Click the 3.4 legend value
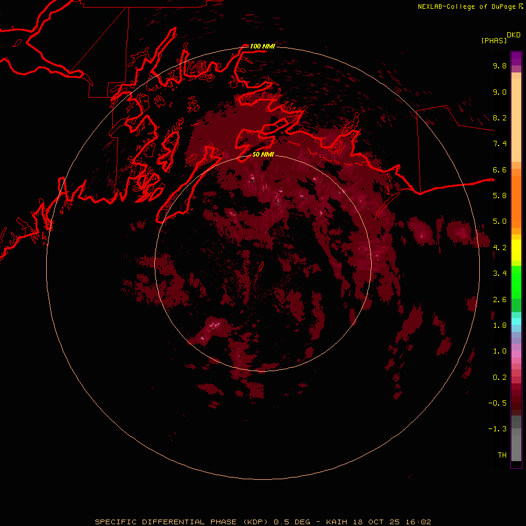The width and height of the screenshot is (526, 526). [500, 274]
